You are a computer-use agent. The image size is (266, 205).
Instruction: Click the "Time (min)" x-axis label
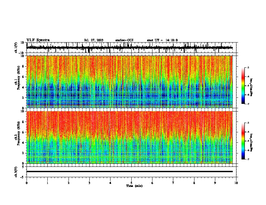tap(134, 186)
